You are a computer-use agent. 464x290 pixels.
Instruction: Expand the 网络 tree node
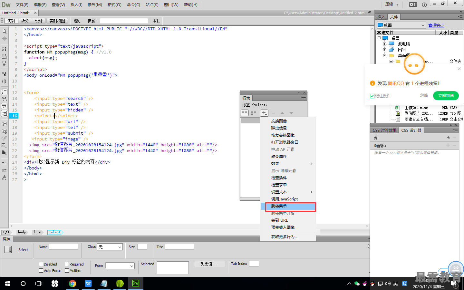pyautogui.click(x=384, y=50)
